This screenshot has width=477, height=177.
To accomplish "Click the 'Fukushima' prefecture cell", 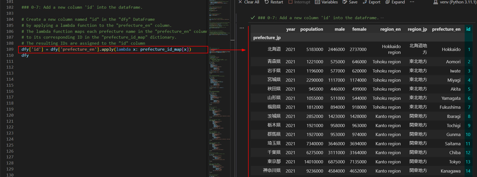I will [x=450, y=107].
